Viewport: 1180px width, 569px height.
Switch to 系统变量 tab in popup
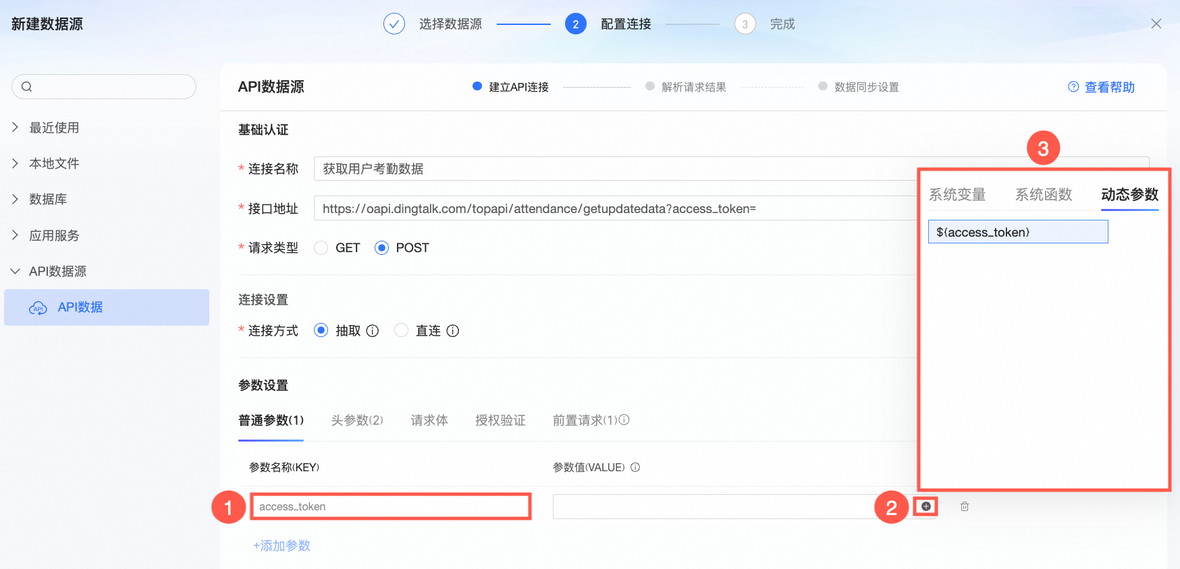tap(957, 195)
